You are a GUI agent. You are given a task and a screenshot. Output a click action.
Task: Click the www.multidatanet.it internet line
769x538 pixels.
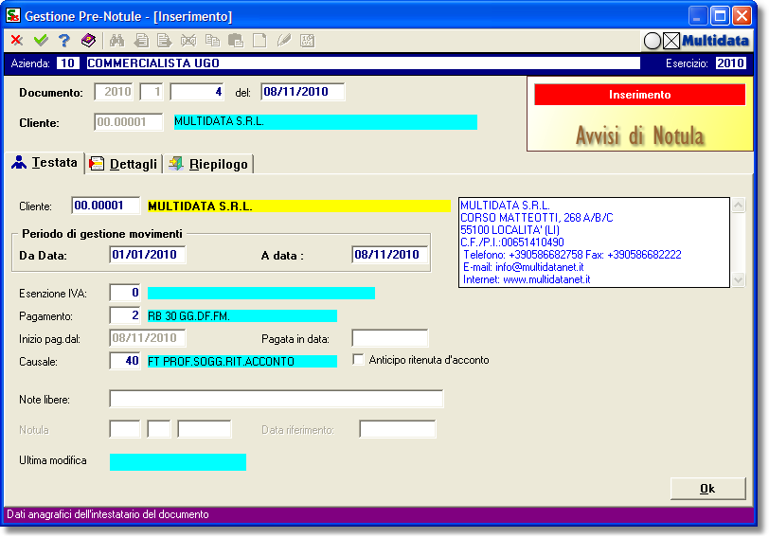click(528, 279)
